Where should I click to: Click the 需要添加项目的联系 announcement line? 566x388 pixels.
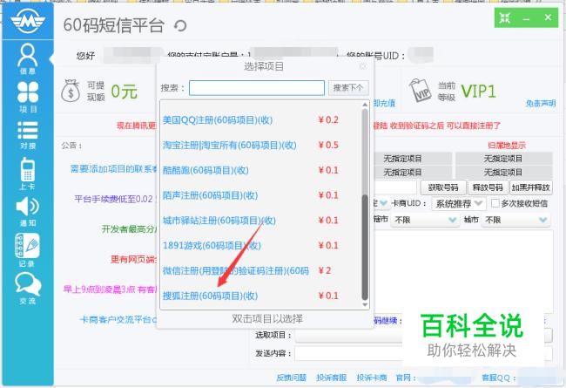[x=114, y=169]
